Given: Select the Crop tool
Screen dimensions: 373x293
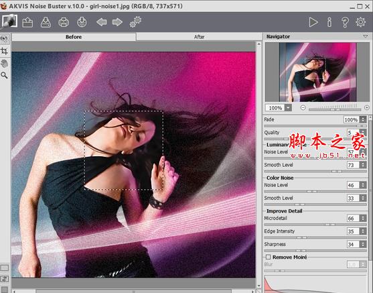Looking at the screenshot, I should click(x=4, y=51).
